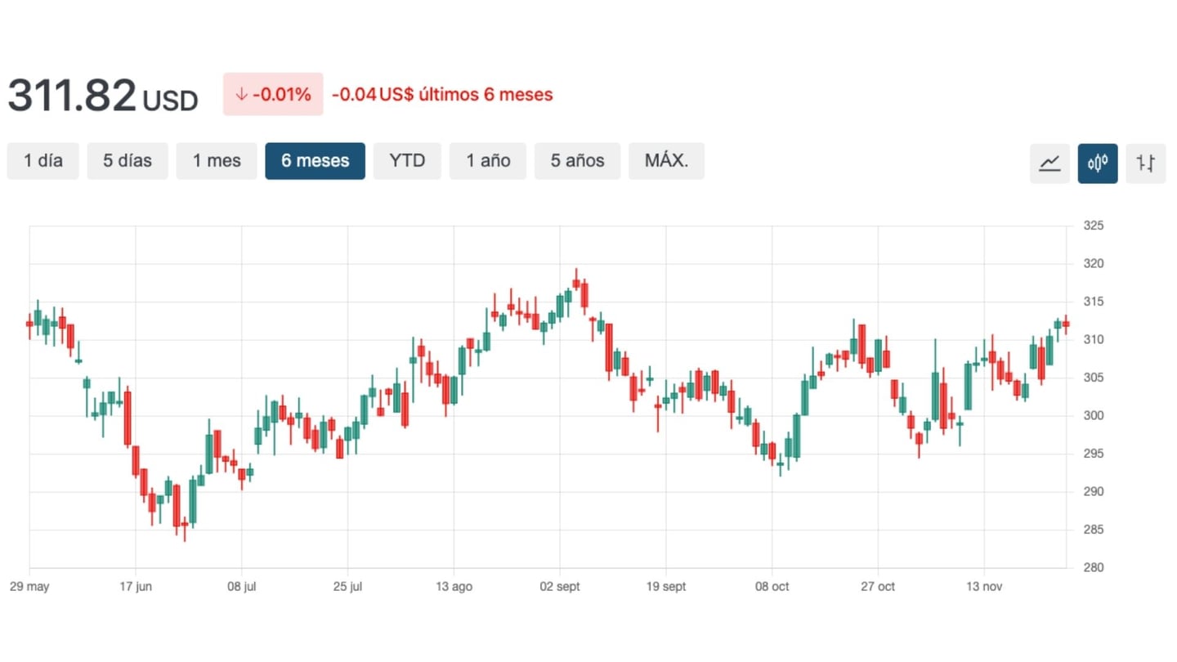This screenshot has width=1177, height=662.
Task: Open the red downward-arrow change badge
Action: coord(273,94)
